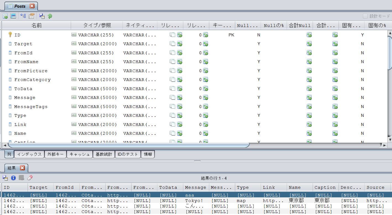Close the Posts tab

pos(32,6)
